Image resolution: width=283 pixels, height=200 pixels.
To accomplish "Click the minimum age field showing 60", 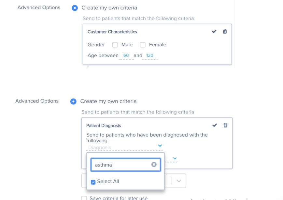I will point(126,55).
